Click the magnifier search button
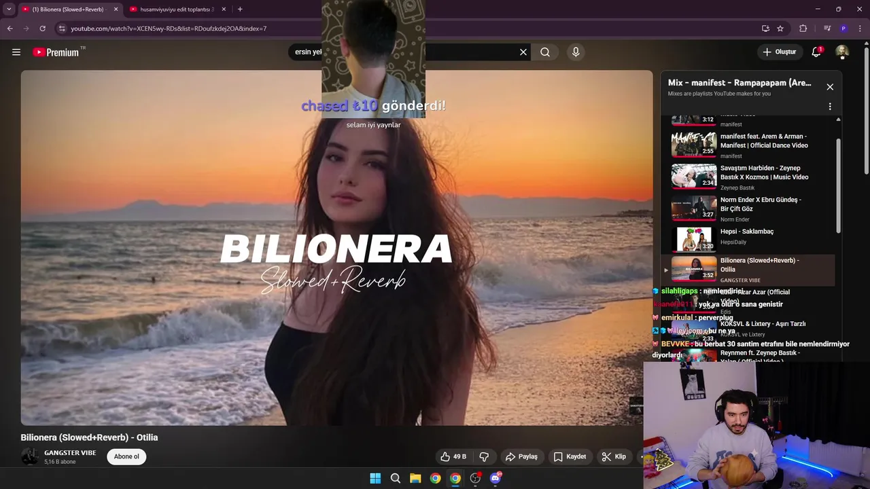The height and width of the screenshot is (489, 870). point(545,52)
